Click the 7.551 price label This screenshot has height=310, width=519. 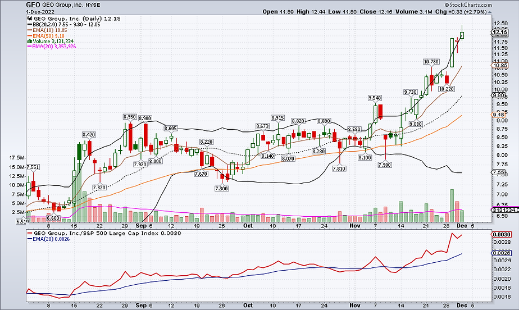click(x=33, y=167)
